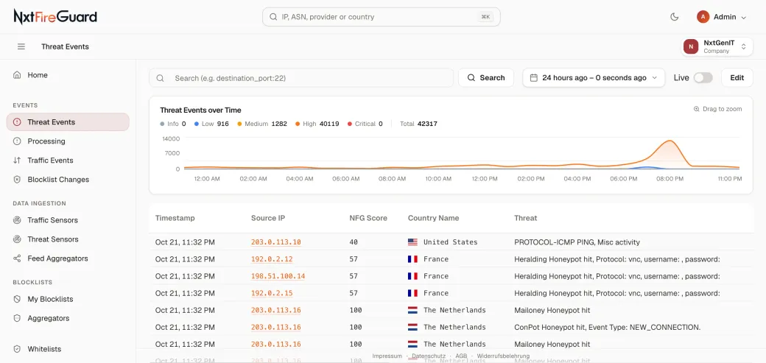Click calendar icon in time range selector
The height and width of the screenshot is (363, 766).
[x=534, y=78]
